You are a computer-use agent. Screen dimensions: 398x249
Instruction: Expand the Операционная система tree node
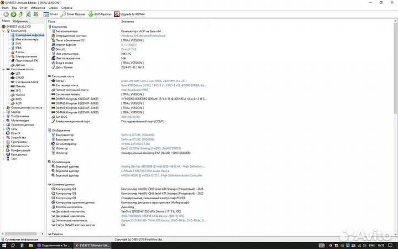pos(3,108)
